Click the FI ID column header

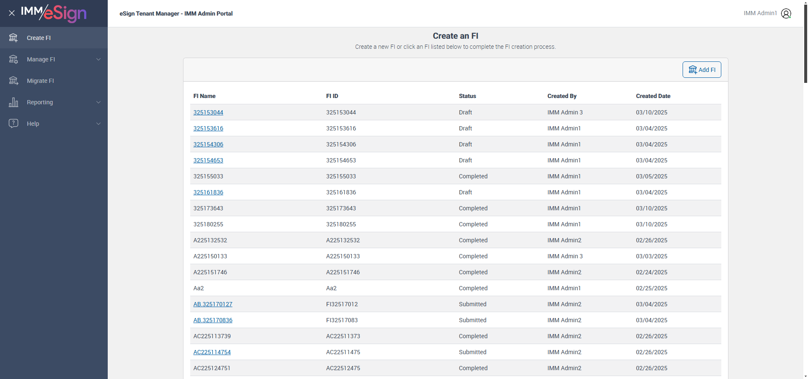(x=332, y=96)
